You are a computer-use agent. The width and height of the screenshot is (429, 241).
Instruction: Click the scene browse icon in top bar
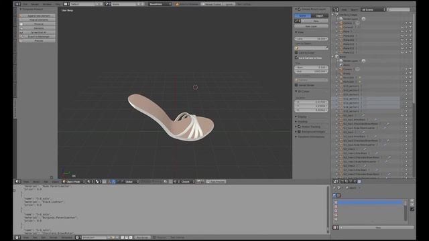tap(107, 4)
